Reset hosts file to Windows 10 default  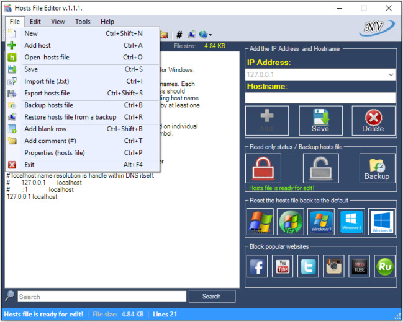381,222
